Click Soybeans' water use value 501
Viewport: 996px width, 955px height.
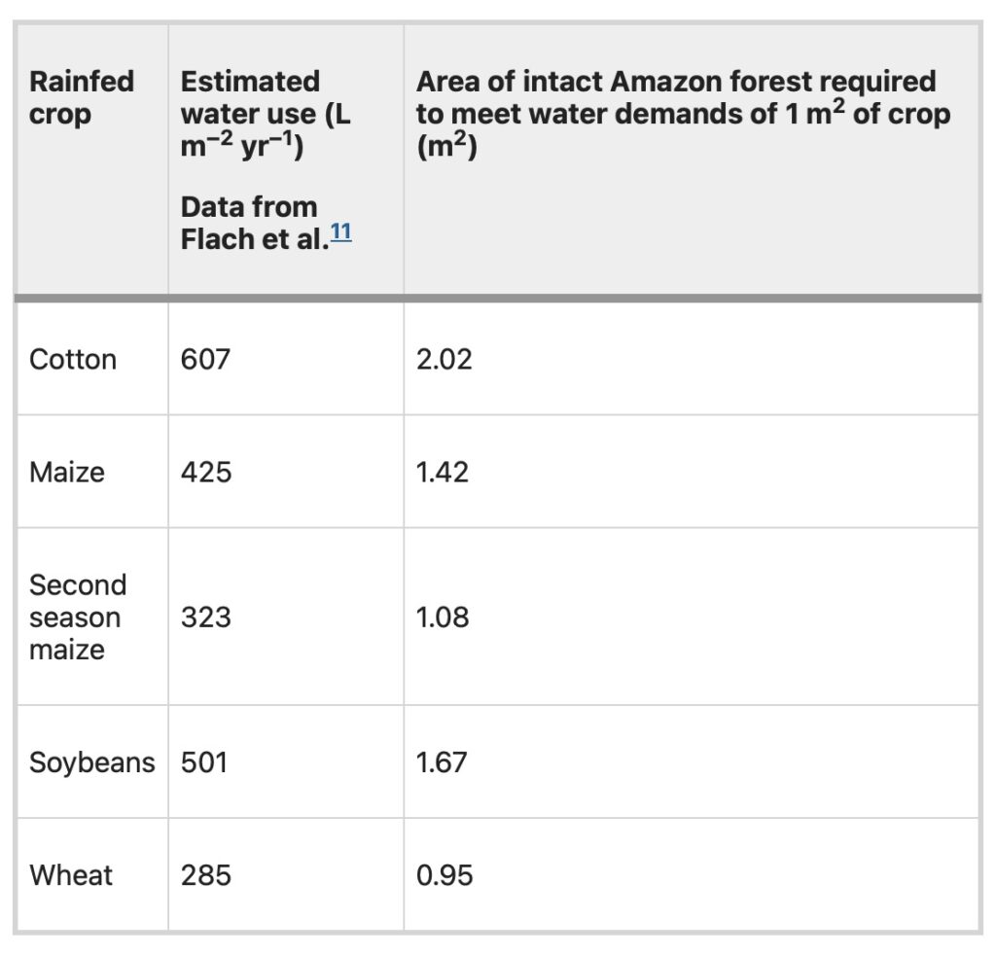pos(204,762)
